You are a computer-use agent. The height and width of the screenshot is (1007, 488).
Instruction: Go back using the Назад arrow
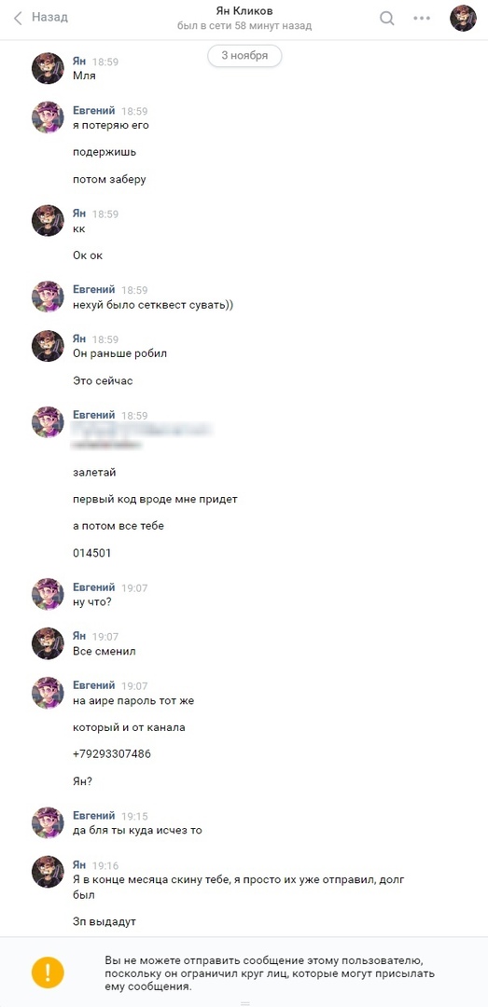(40, 18)
